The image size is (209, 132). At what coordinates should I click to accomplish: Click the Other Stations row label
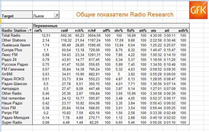click(x=13, y=40)
